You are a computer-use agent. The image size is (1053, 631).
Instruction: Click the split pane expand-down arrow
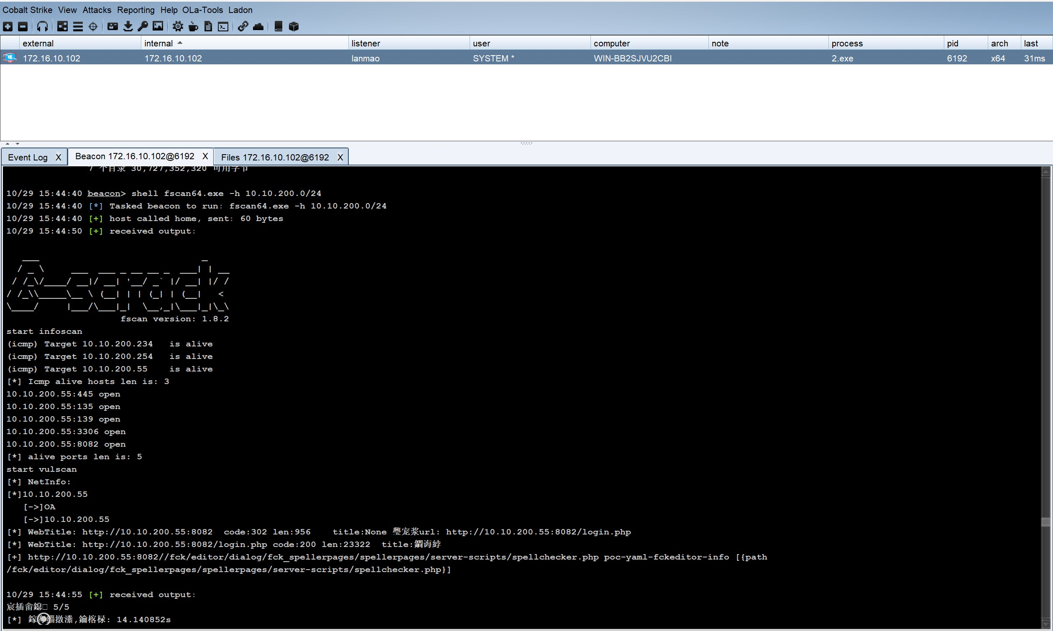[x=17, y=144]
